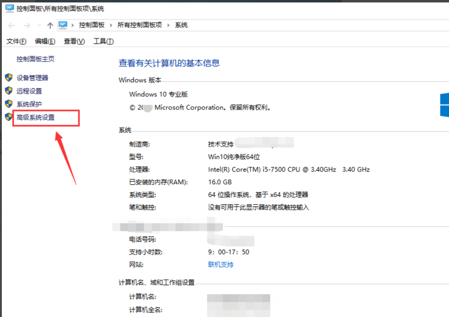
Task: Open 远程设置 link
Action: (29, 91)
